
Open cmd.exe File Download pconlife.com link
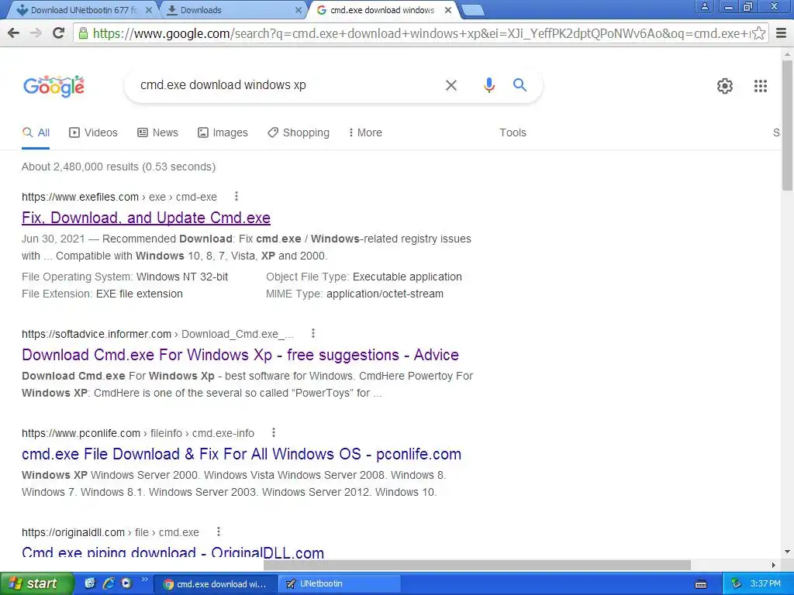[242, 454]
